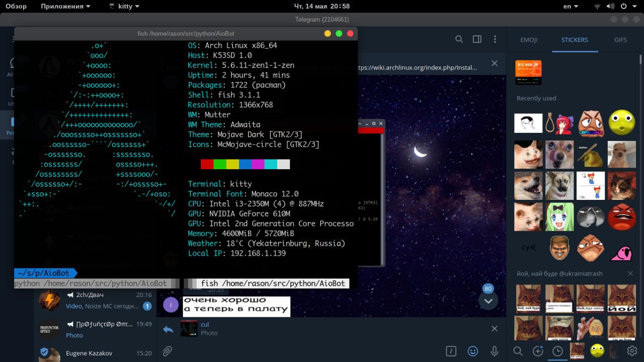The height and width of the screenshot is (362, 644).
Task: Send the Doom guy face sticker
Action: [559, 247]
